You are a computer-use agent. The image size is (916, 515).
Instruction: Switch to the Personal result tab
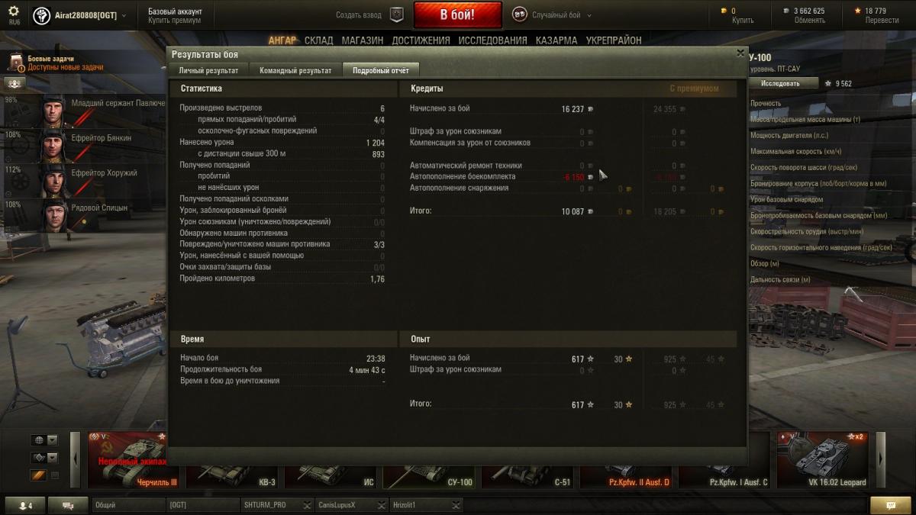pos(208,70)
